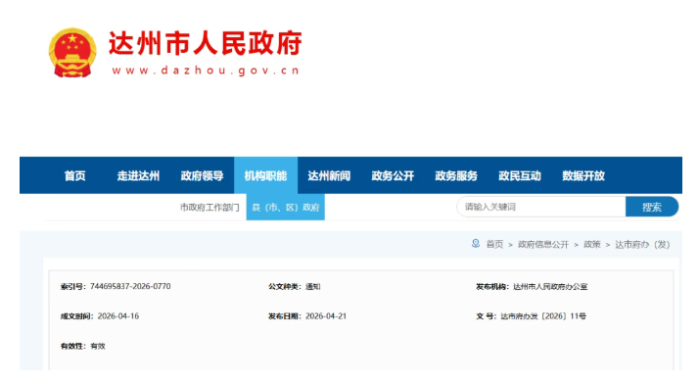Follow the 达市府办（发） breadcrumb link
Image resolution: width=699 pixels, height=383 pixels.
click(642, 244)
